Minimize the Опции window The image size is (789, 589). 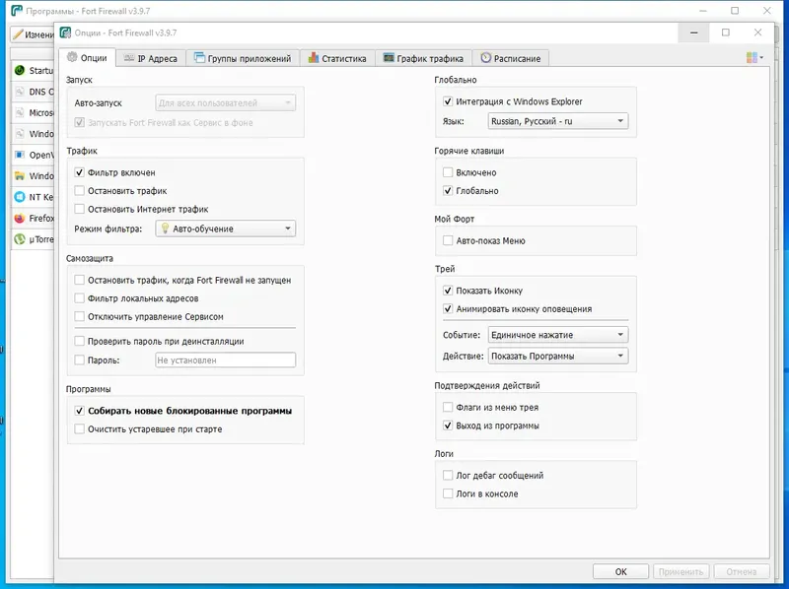694,33
